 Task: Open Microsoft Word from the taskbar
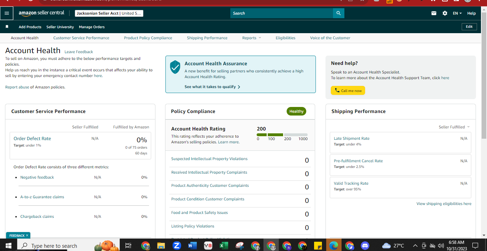193,246
